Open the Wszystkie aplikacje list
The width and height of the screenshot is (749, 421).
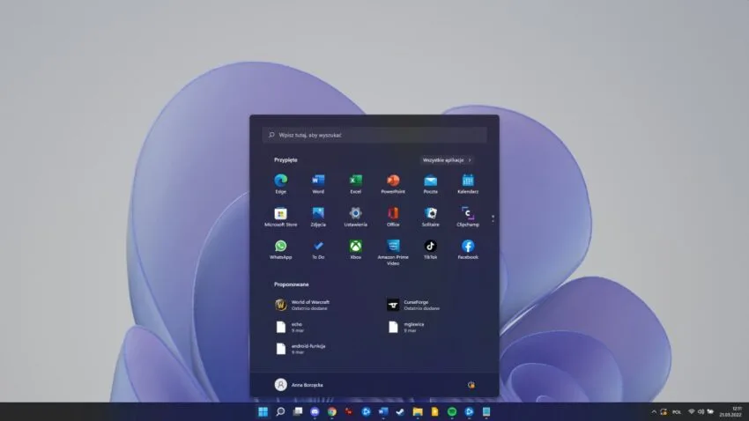pos(447,160)
